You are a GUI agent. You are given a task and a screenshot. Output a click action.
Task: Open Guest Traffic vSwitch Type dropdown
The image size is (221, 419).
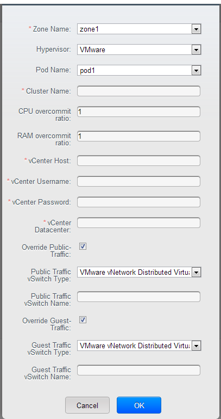tap(139, 346)
